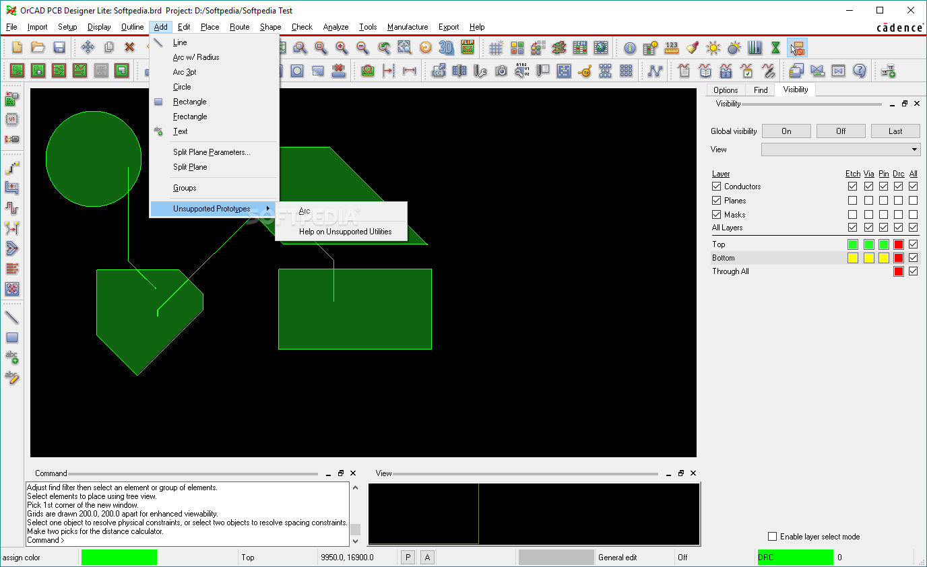927x567 pixels.
Task: Toggle the Masks layer checkbox
Action: 717,215
